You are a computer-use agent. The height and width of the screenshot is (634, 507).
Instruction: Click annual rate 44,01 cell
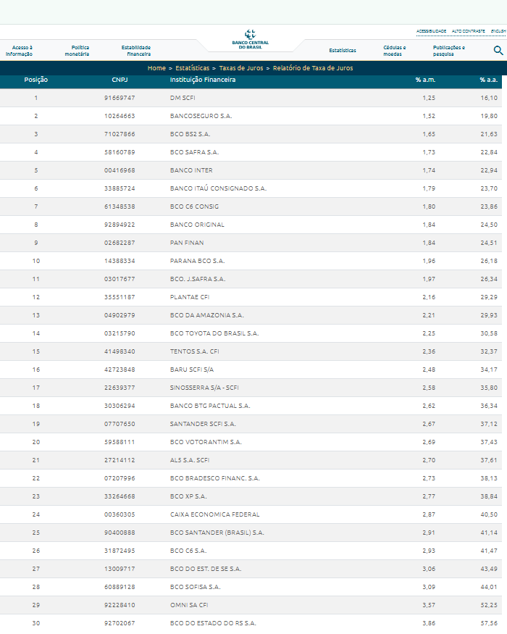pyautogui.click(x=489, y=587)
